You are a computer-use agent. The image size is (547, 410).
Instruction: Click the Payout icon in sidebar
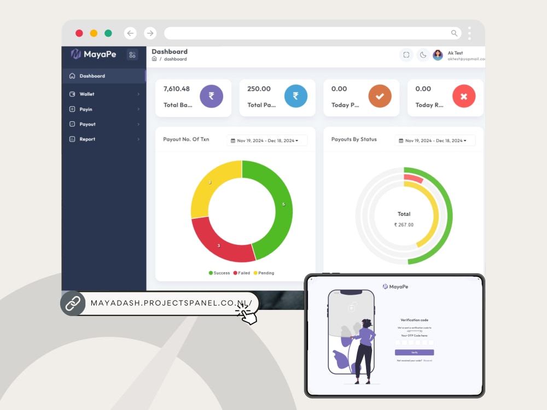(x=72, y=124)
